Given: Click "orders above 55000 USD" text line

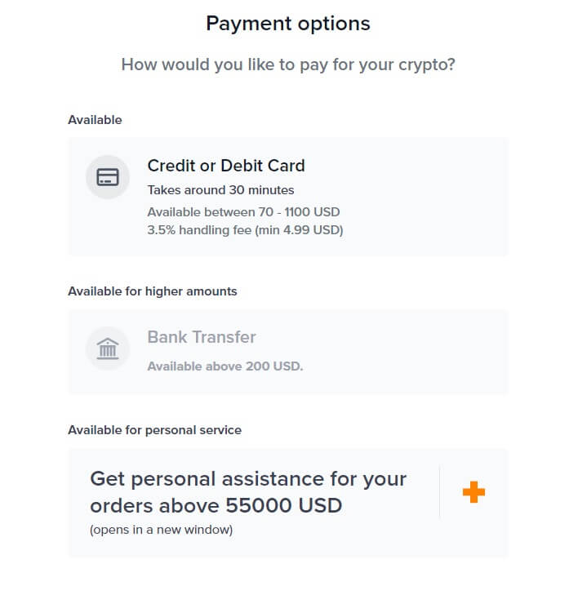Looking at the screenshot, I should pos(216,505).
